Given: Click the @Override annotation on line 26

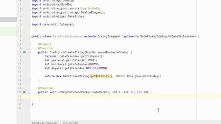Looking at the screenshot, I should 46,88.
